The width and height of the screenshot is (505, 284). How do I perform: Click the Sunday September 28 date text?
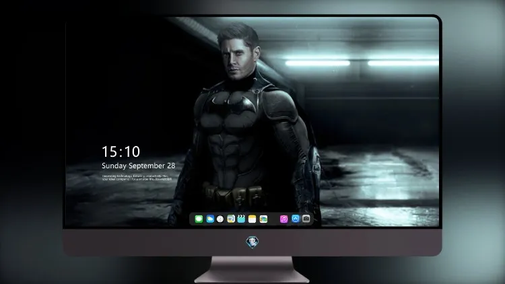pyautogui.click(x=139, y=166)
